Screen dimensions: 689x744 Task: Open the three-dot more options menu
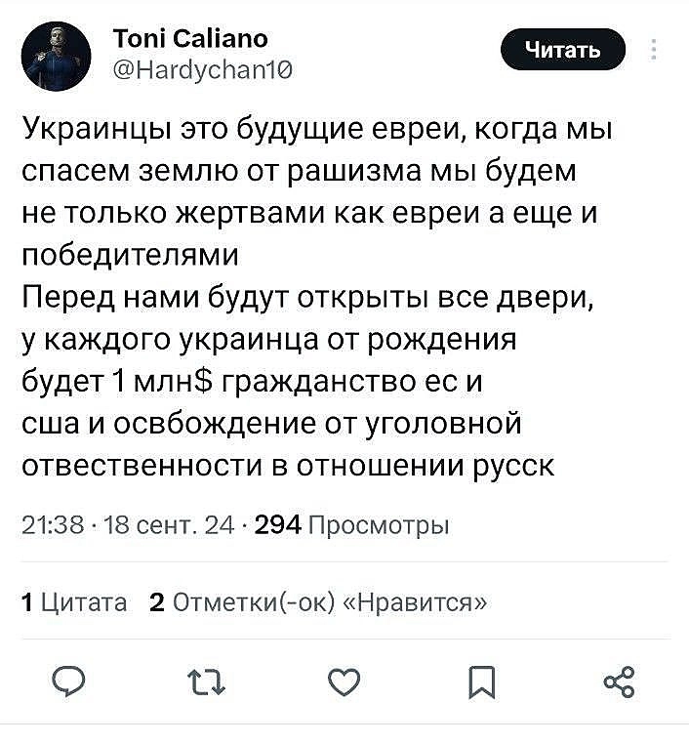[653, 49]
